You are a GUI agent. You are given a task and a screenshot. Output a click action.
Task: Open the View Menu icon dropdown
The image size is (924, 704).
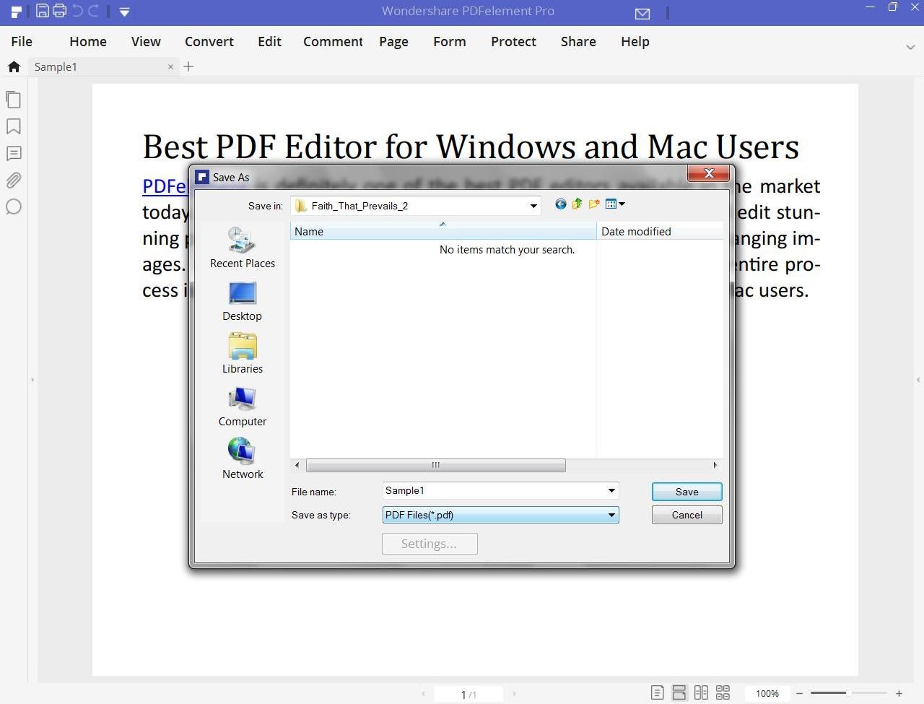pos(615,204)
